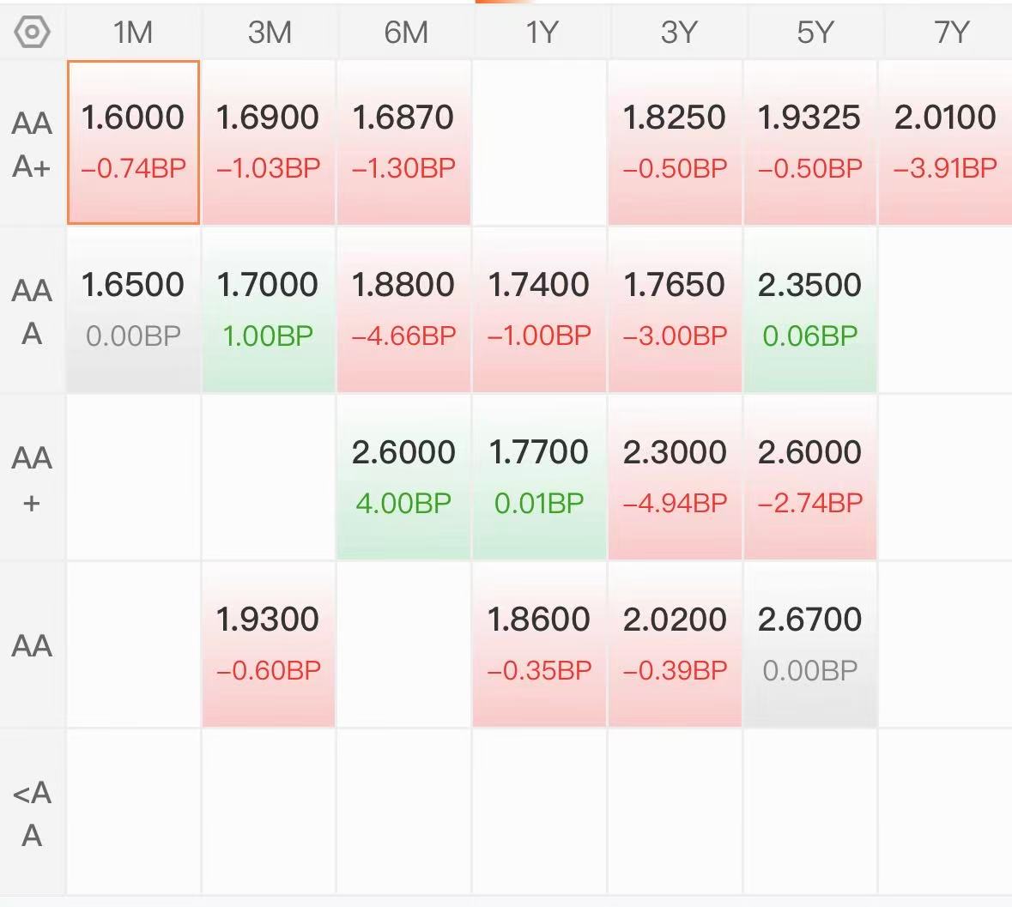
Task: Select the AA+ rating row label
Action: (x=32, y=479)
